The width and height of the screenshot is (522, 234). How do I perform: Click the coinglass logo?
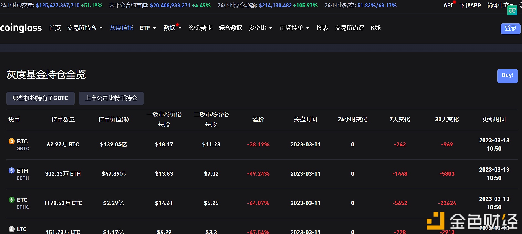[21, 28]
